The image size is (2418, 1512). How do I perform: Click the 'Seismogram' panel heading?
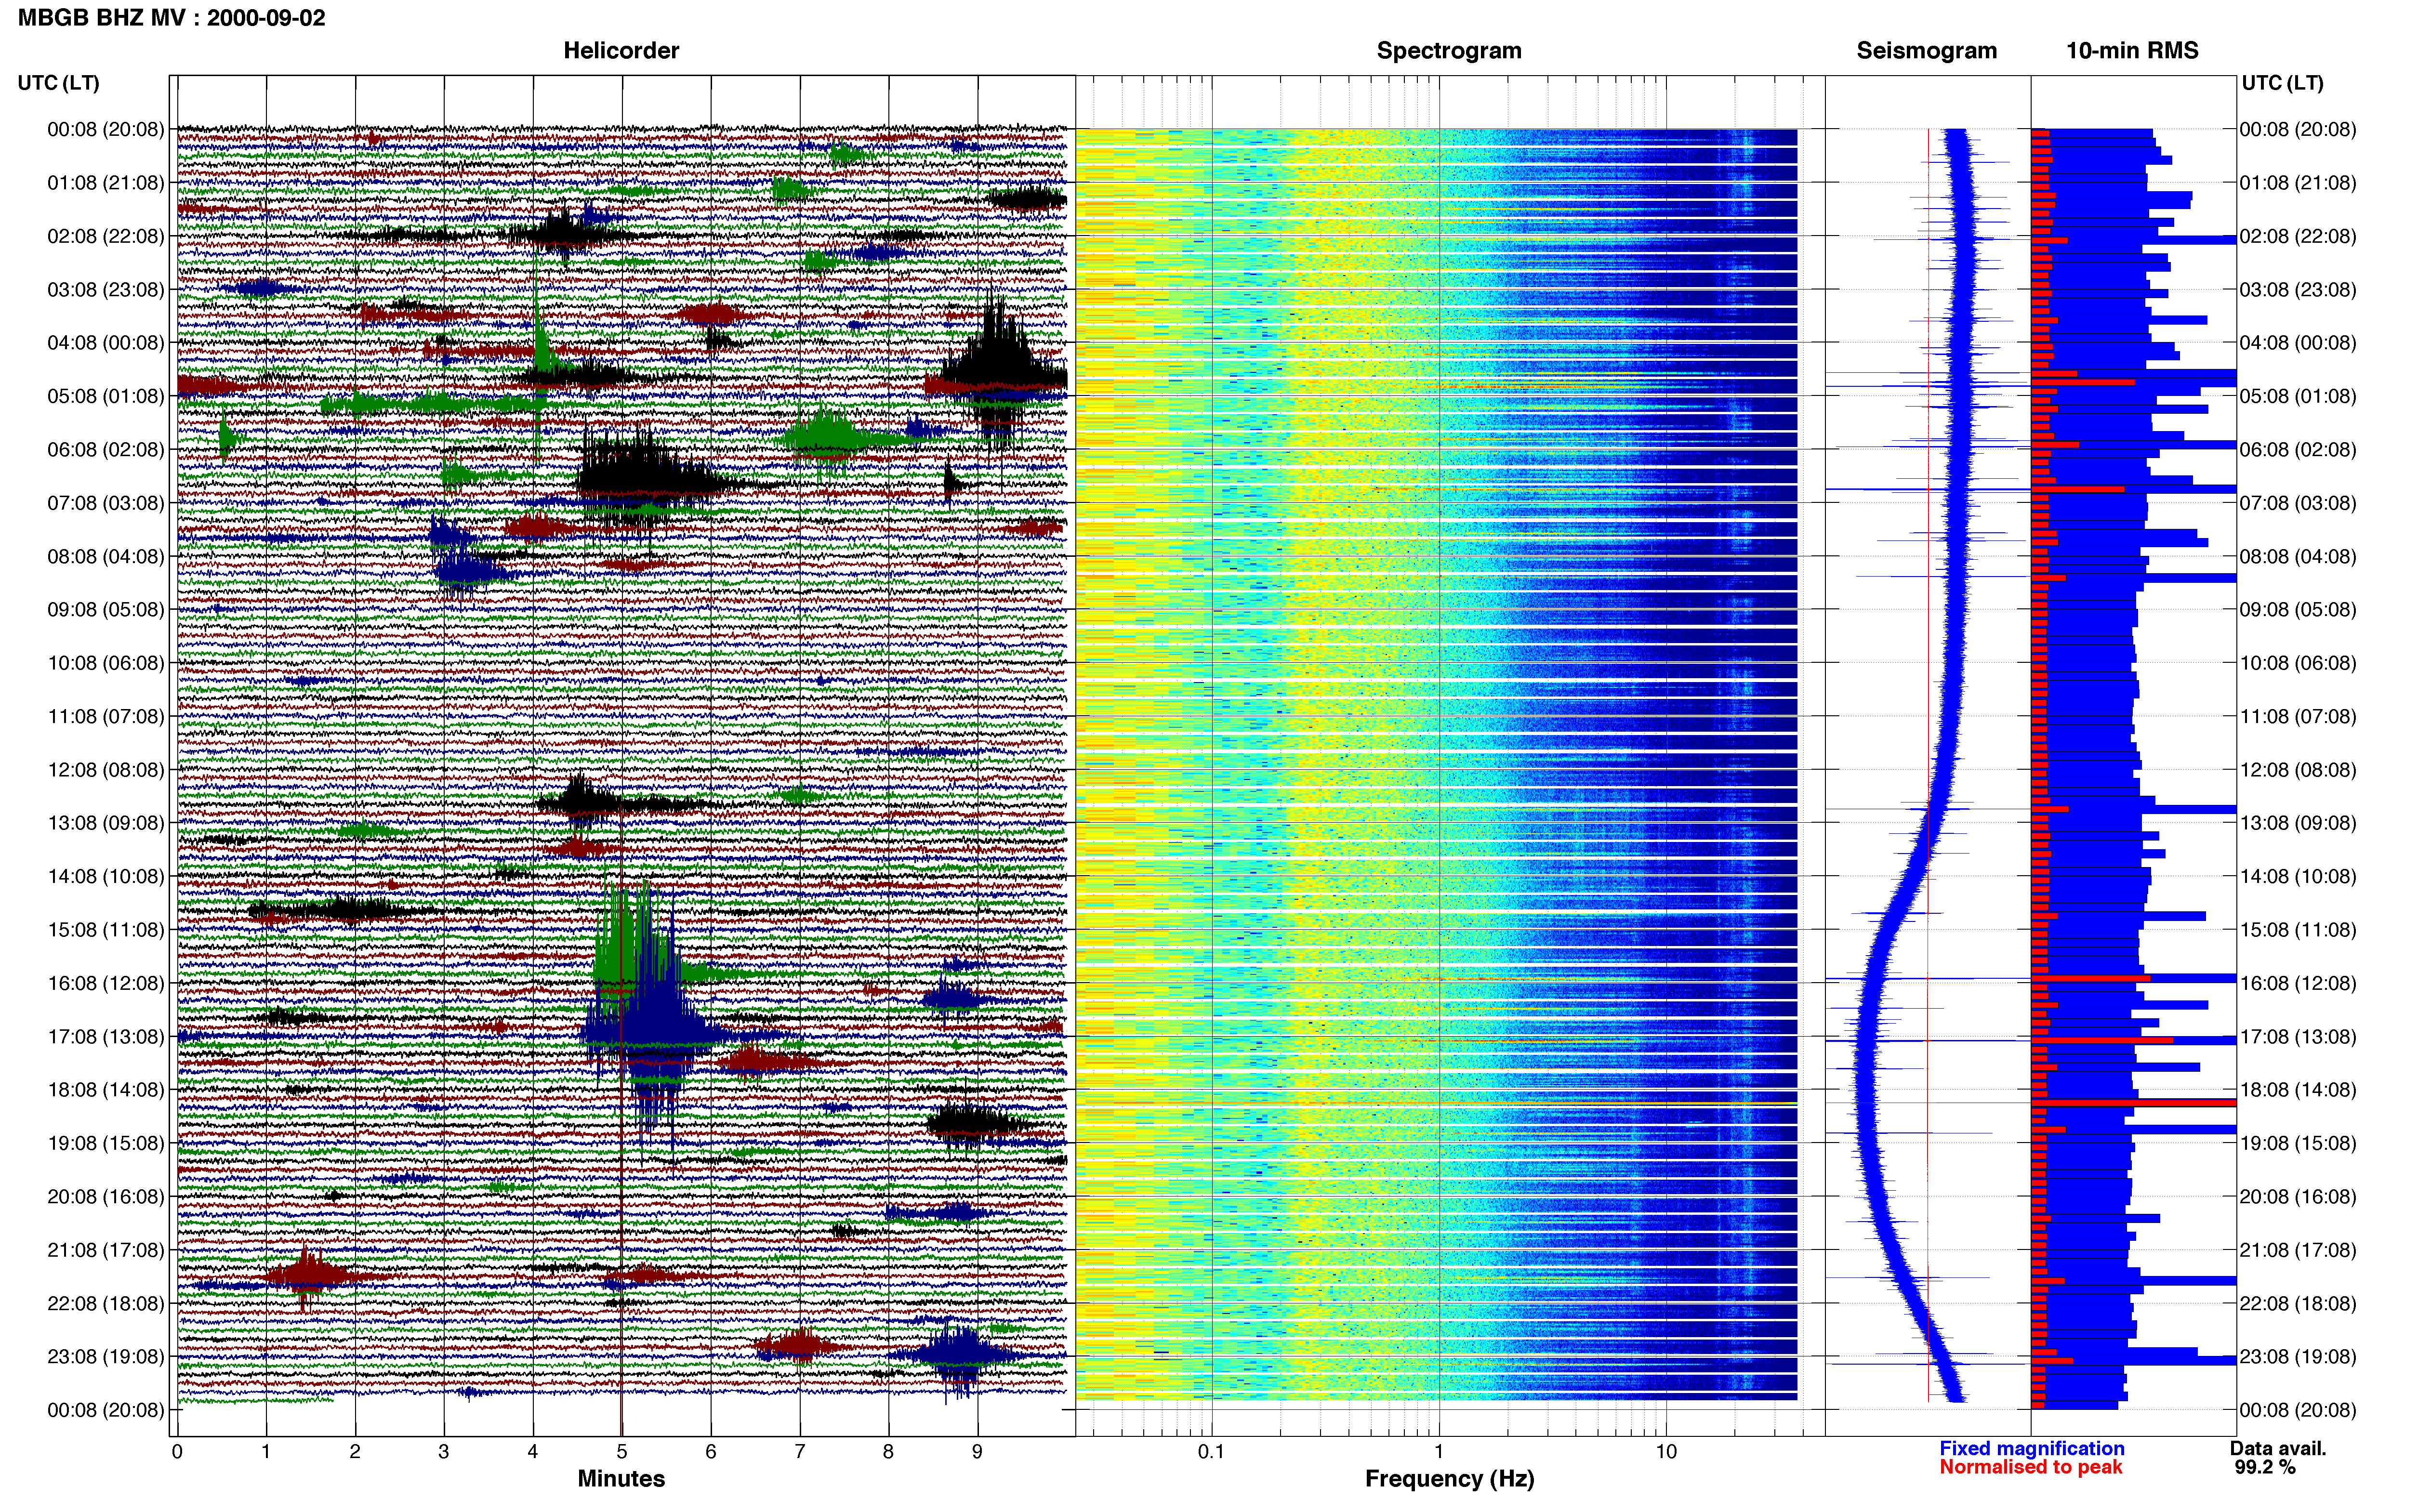1926,51
